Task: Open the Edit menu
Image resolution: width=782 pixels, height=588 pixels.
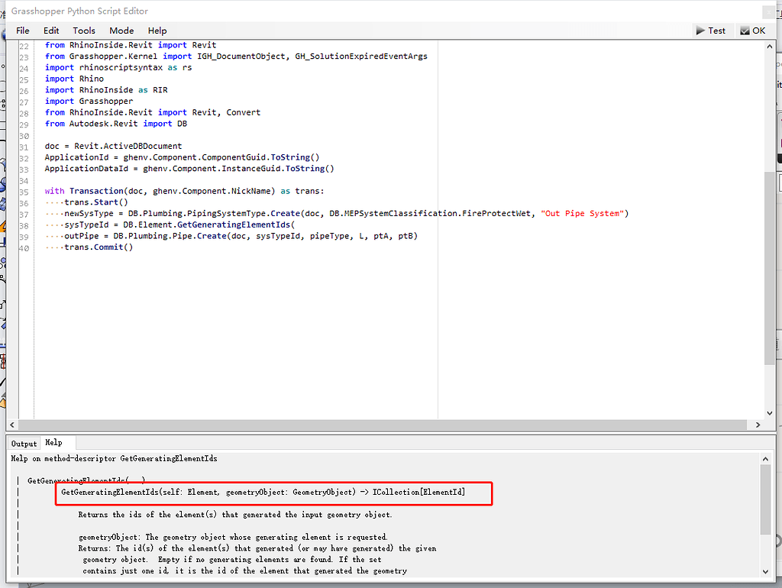Action: tap(50, 31)
